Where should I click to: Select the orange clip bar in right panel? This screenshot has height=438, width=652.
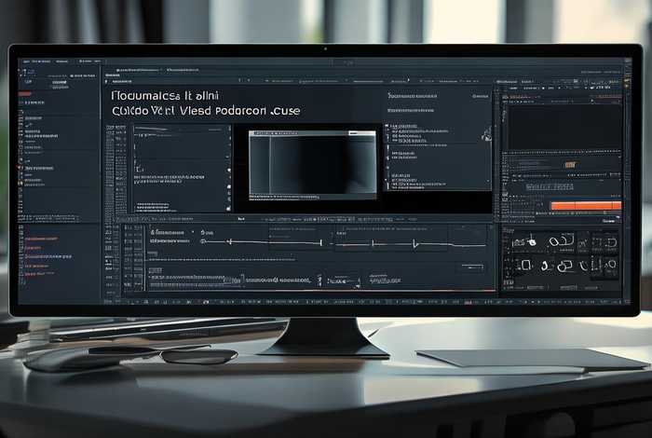(x=586, y=205)
